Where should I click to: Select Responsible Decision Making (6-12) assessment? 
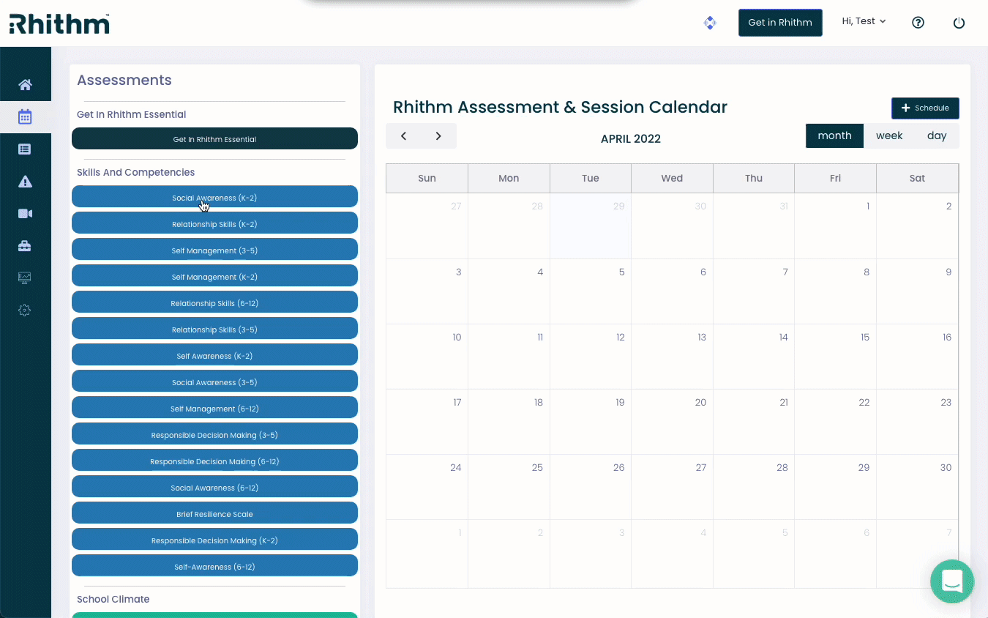point(214,461)
